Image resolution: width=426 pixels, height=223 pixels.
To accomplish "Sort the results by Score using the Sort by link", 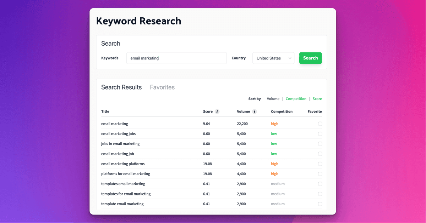I will pos(317,99).
